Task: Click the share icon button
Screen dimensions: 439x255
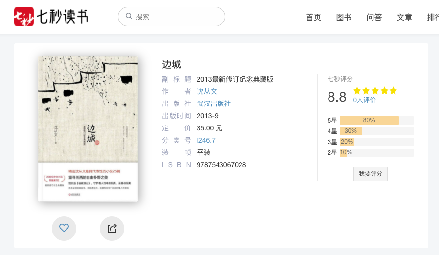Action: click(112, 229)
